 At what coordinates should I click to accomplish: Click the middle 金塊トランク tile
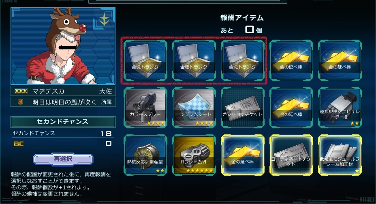[x=194, y=60]
